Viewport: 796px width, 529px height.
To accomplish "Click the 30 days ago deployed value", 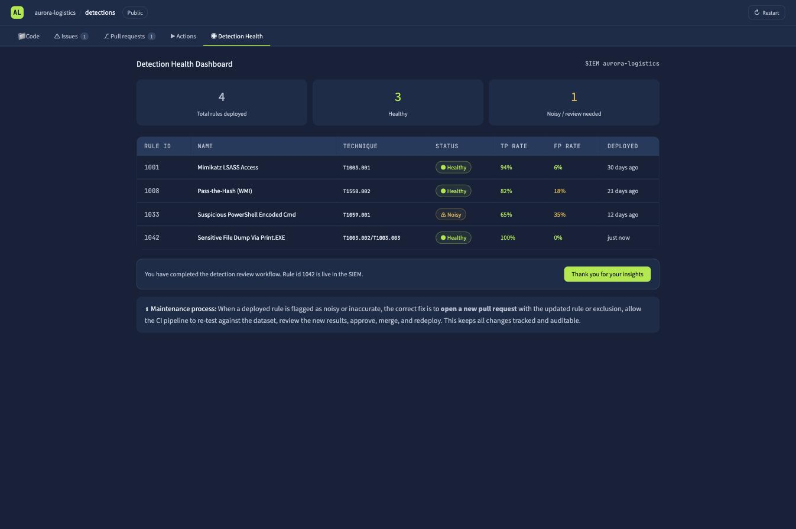I will click(x=623, y=168).
